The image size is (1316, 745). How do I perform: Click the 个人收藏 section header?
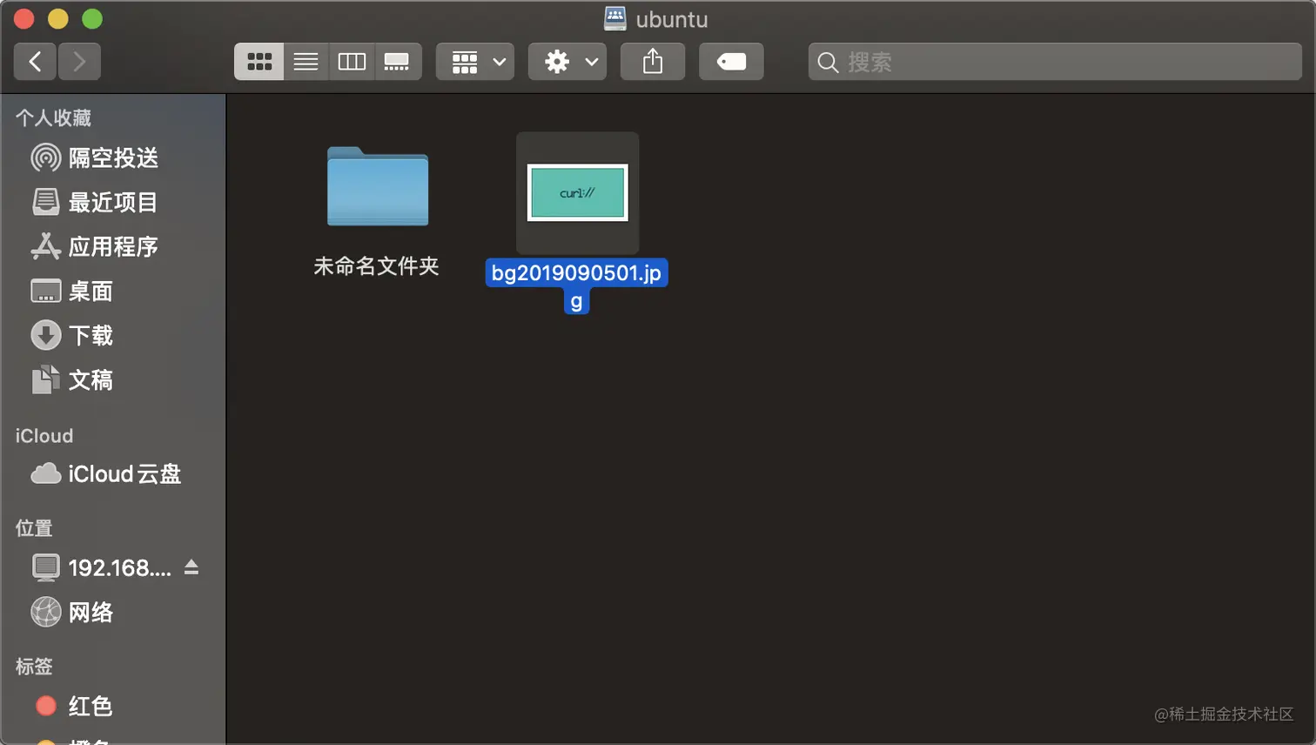(x=53, y=117)
